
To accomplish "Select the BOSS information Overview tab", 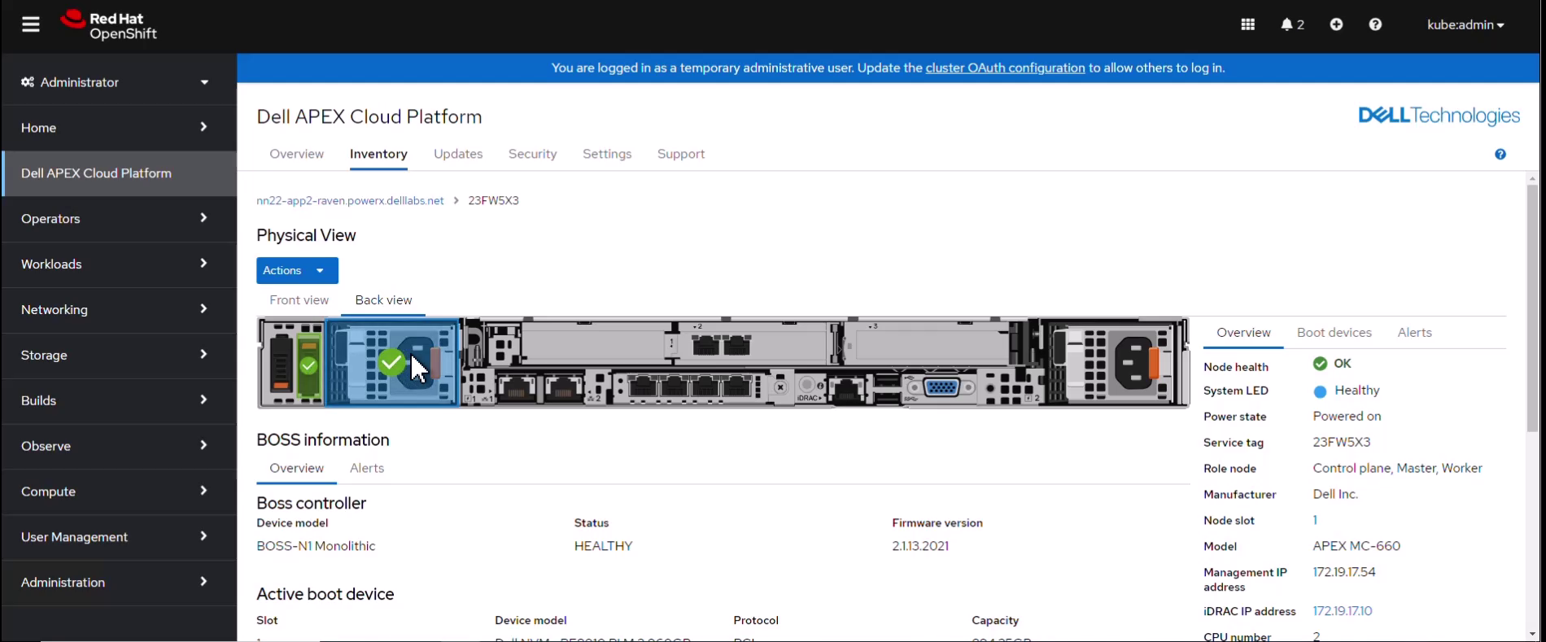I will click(x=296, y=469).
